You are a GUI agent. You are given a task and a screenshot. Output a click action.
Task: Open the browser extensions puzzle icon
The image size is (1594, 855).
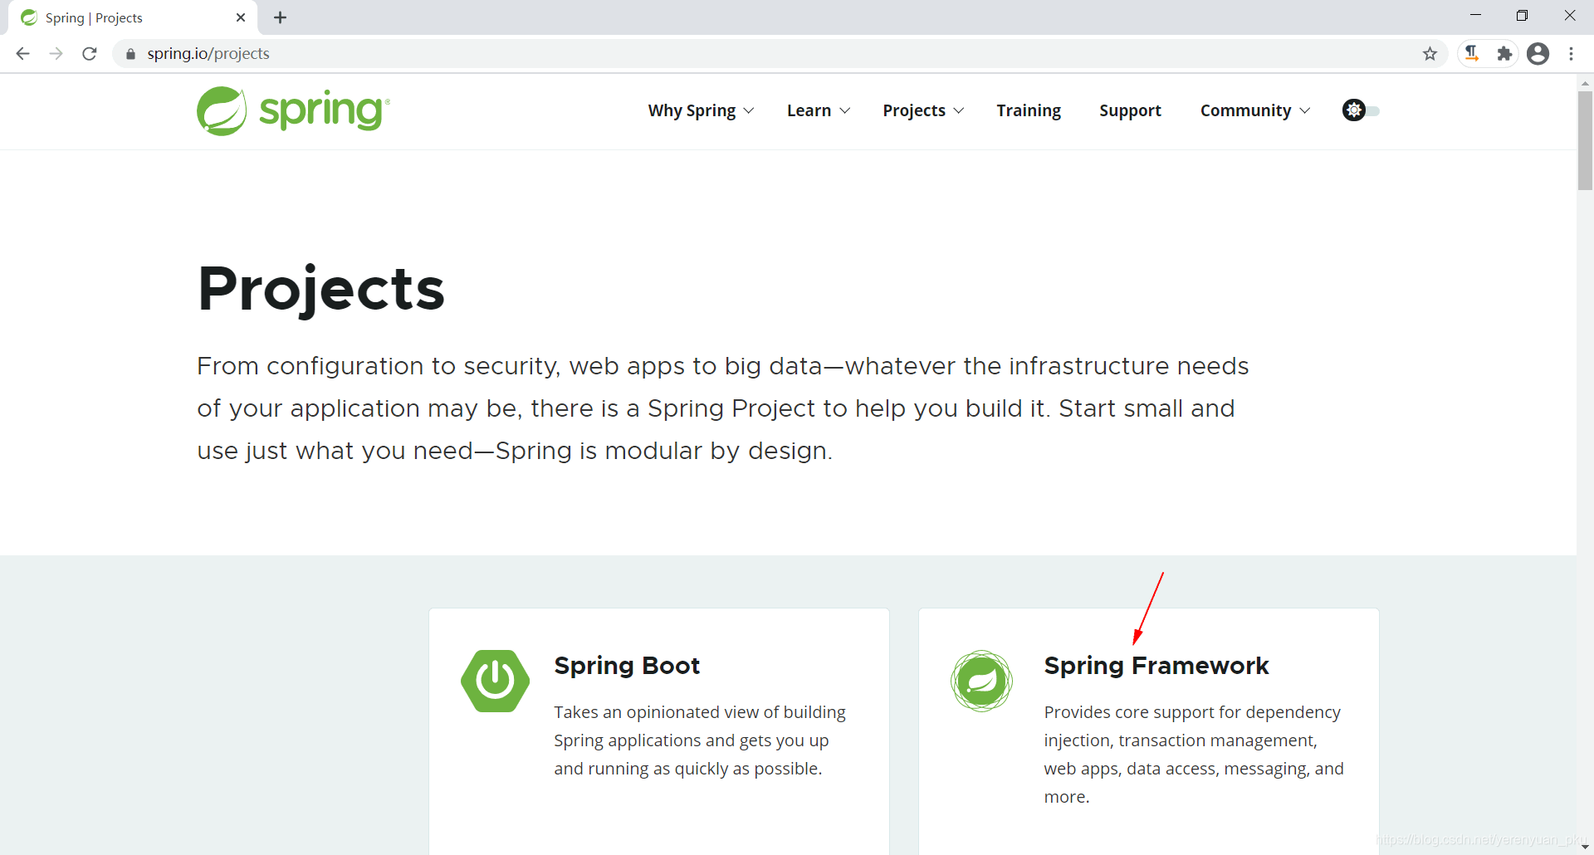coord(1504,54)
